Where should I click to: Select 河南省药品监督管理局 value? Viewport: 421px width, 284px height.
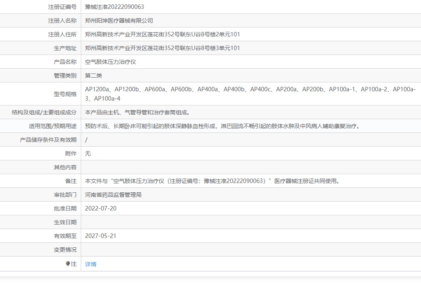(x=113, y=195)
